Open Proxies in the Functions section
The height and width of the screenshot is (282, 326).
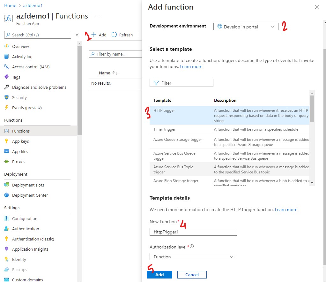[x=19, y=162]
